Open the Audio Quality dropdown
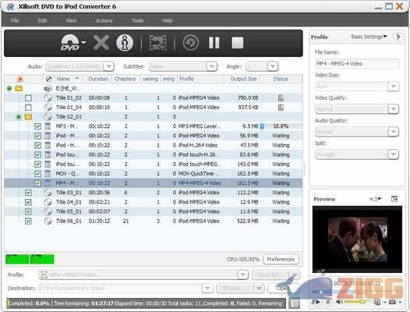The image size is (410, 312). point(394,132)
